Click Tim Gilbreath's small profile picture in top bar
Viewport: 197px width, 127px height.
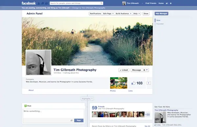pos(124,3)
